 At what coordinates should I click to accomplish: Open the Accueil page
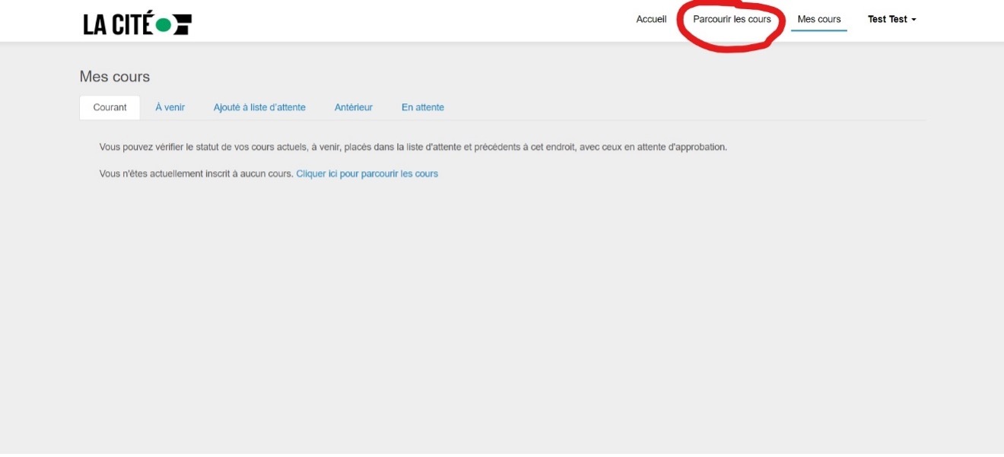point(651,20)
